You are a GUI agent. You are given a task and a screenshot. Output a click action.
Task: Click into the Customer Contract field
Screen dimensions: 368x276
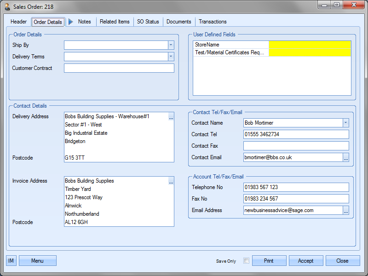pos(119,68)
